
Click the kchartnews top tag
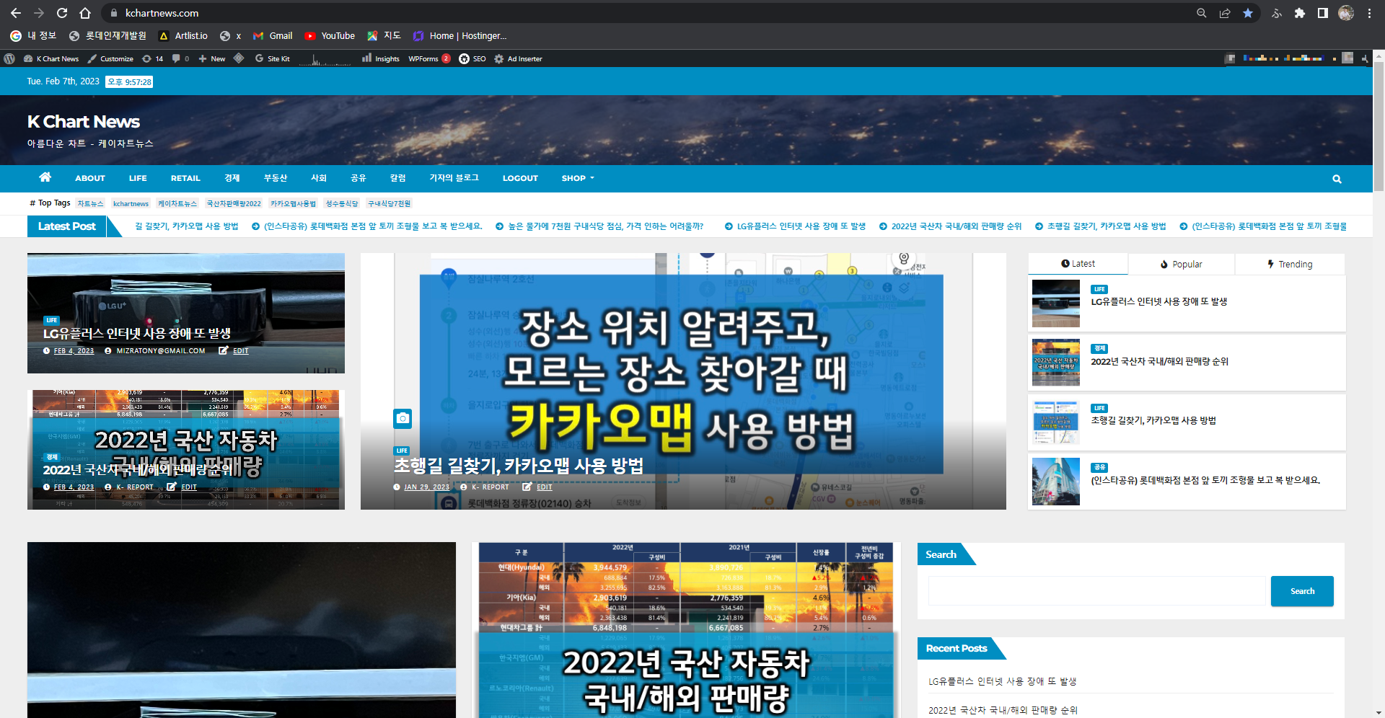coord(131,204)
